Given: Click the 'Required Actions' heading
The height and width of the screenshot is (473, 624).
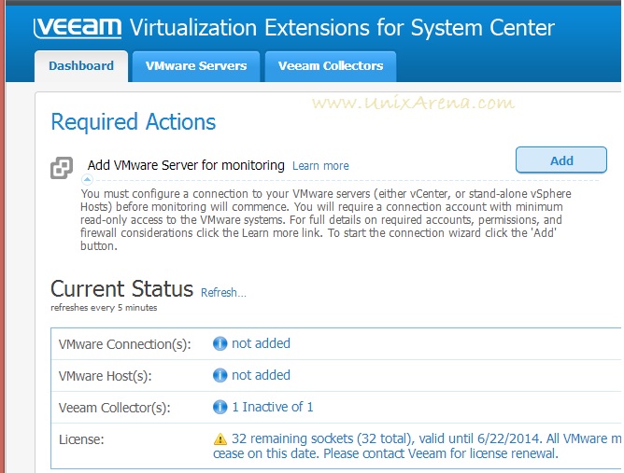Looking at the screenshot, I should pos(134,121).
